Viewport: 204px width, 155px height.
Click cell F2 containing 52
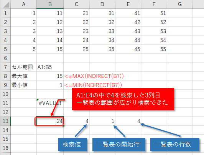(154, 22)
